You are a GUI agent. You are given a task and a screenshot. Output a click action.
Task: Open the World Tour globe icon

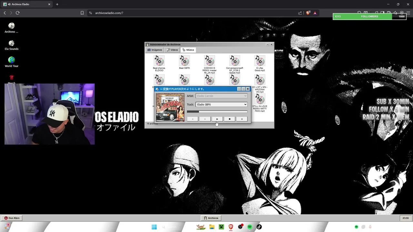click(11, 62)
